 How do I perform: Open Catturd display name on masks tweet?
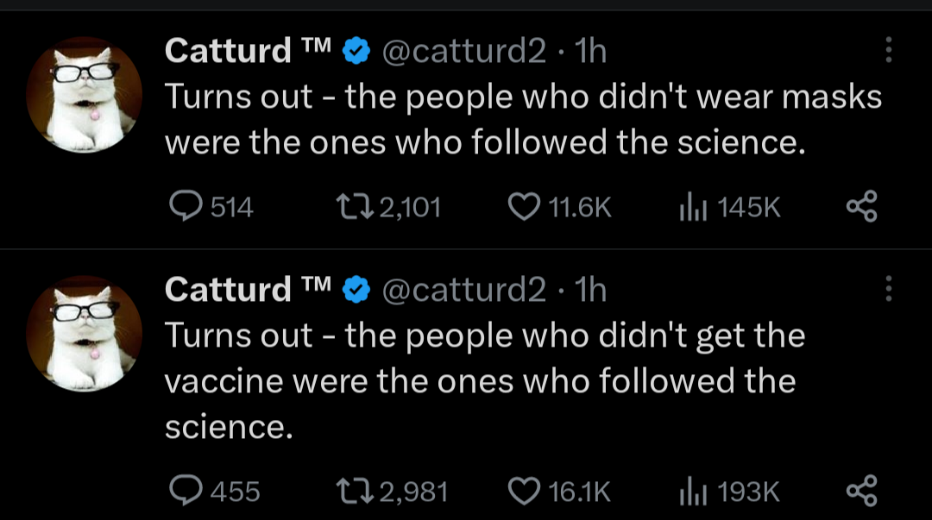pyautogui.click(x=228, y=52)
